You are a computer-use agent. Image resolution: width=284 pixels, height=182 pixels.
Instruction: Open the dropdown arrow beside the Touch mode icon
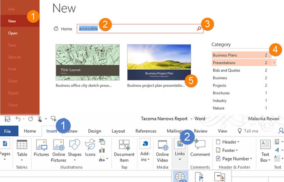coord(46,119)
